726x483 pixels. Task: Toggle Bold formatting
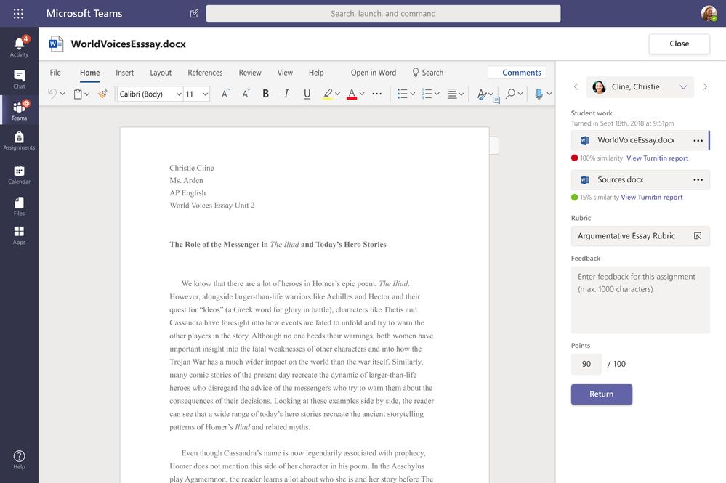266,94
